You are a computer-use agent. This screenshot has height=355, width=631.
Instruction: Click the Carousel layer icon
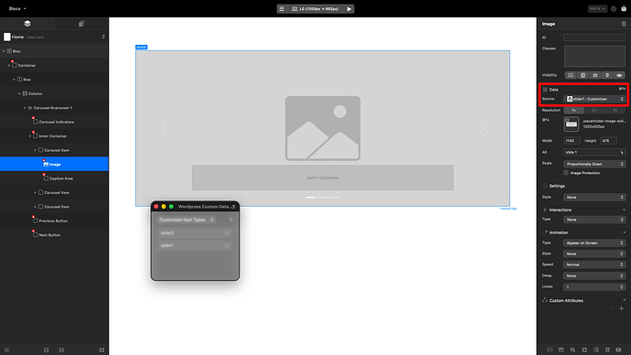tap(30, 108)
